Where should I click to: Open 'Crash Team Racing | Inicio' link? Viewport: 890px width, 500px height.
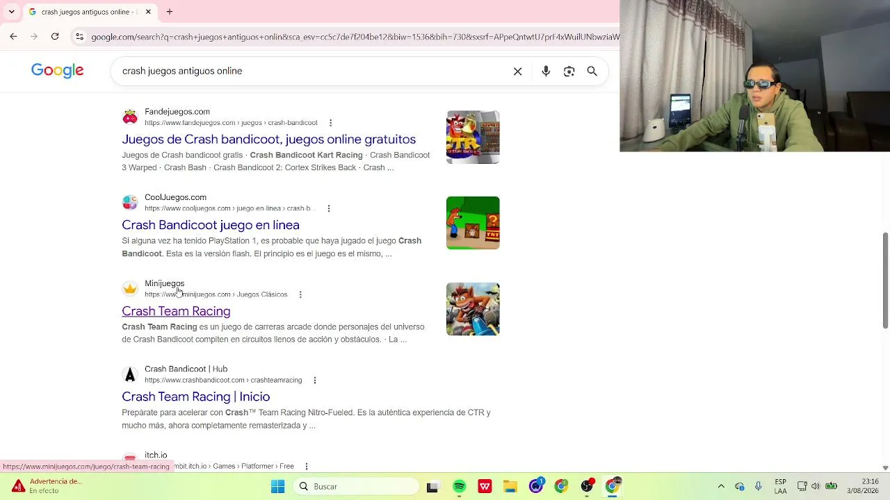click(196, 397)
